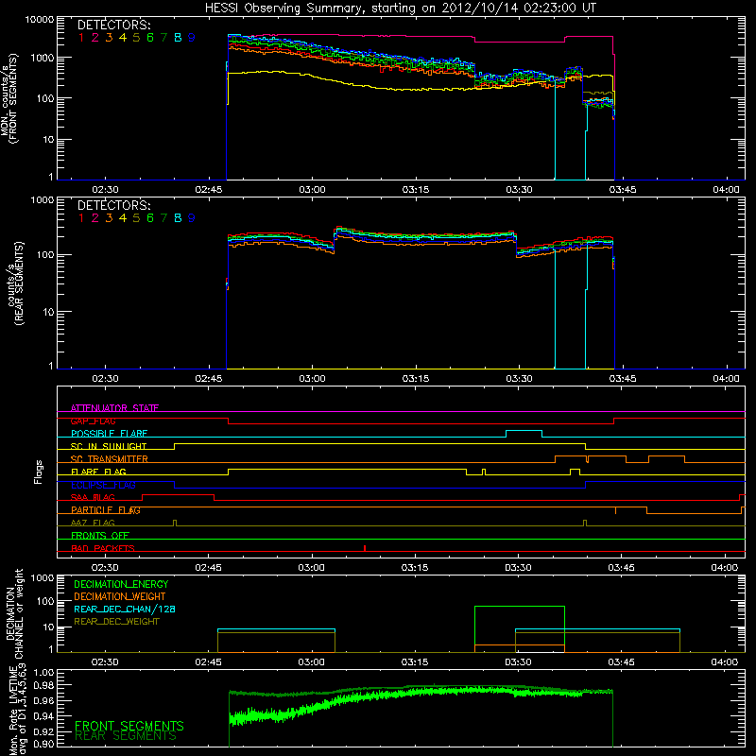Click the '10000' y-axis tick label
756x756 pixels.
point(40,20)
